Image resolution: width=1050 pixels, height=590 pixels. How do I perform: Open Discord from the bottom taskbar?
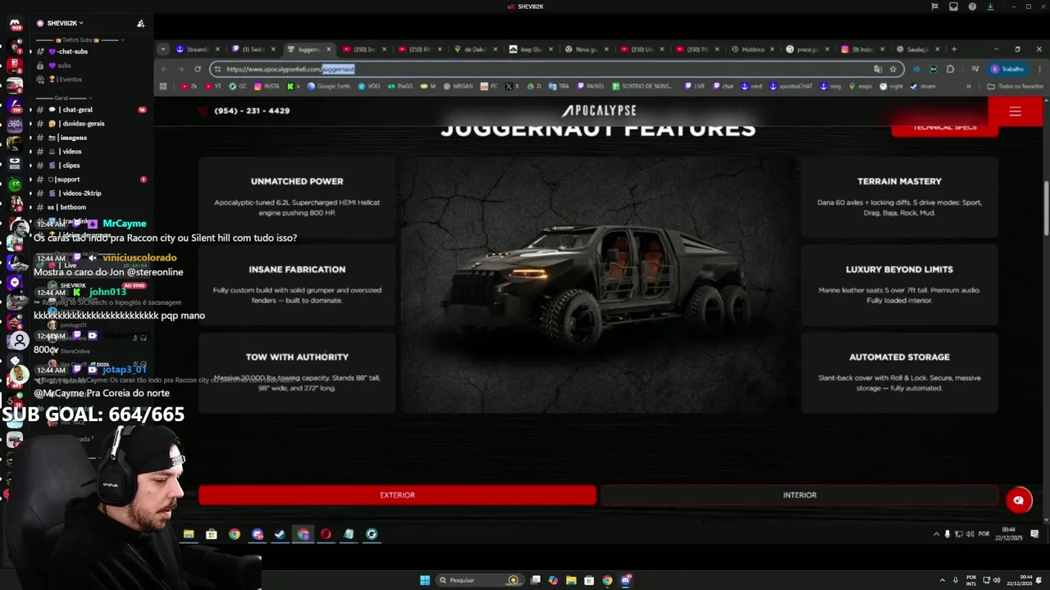(x=626, y=580)
